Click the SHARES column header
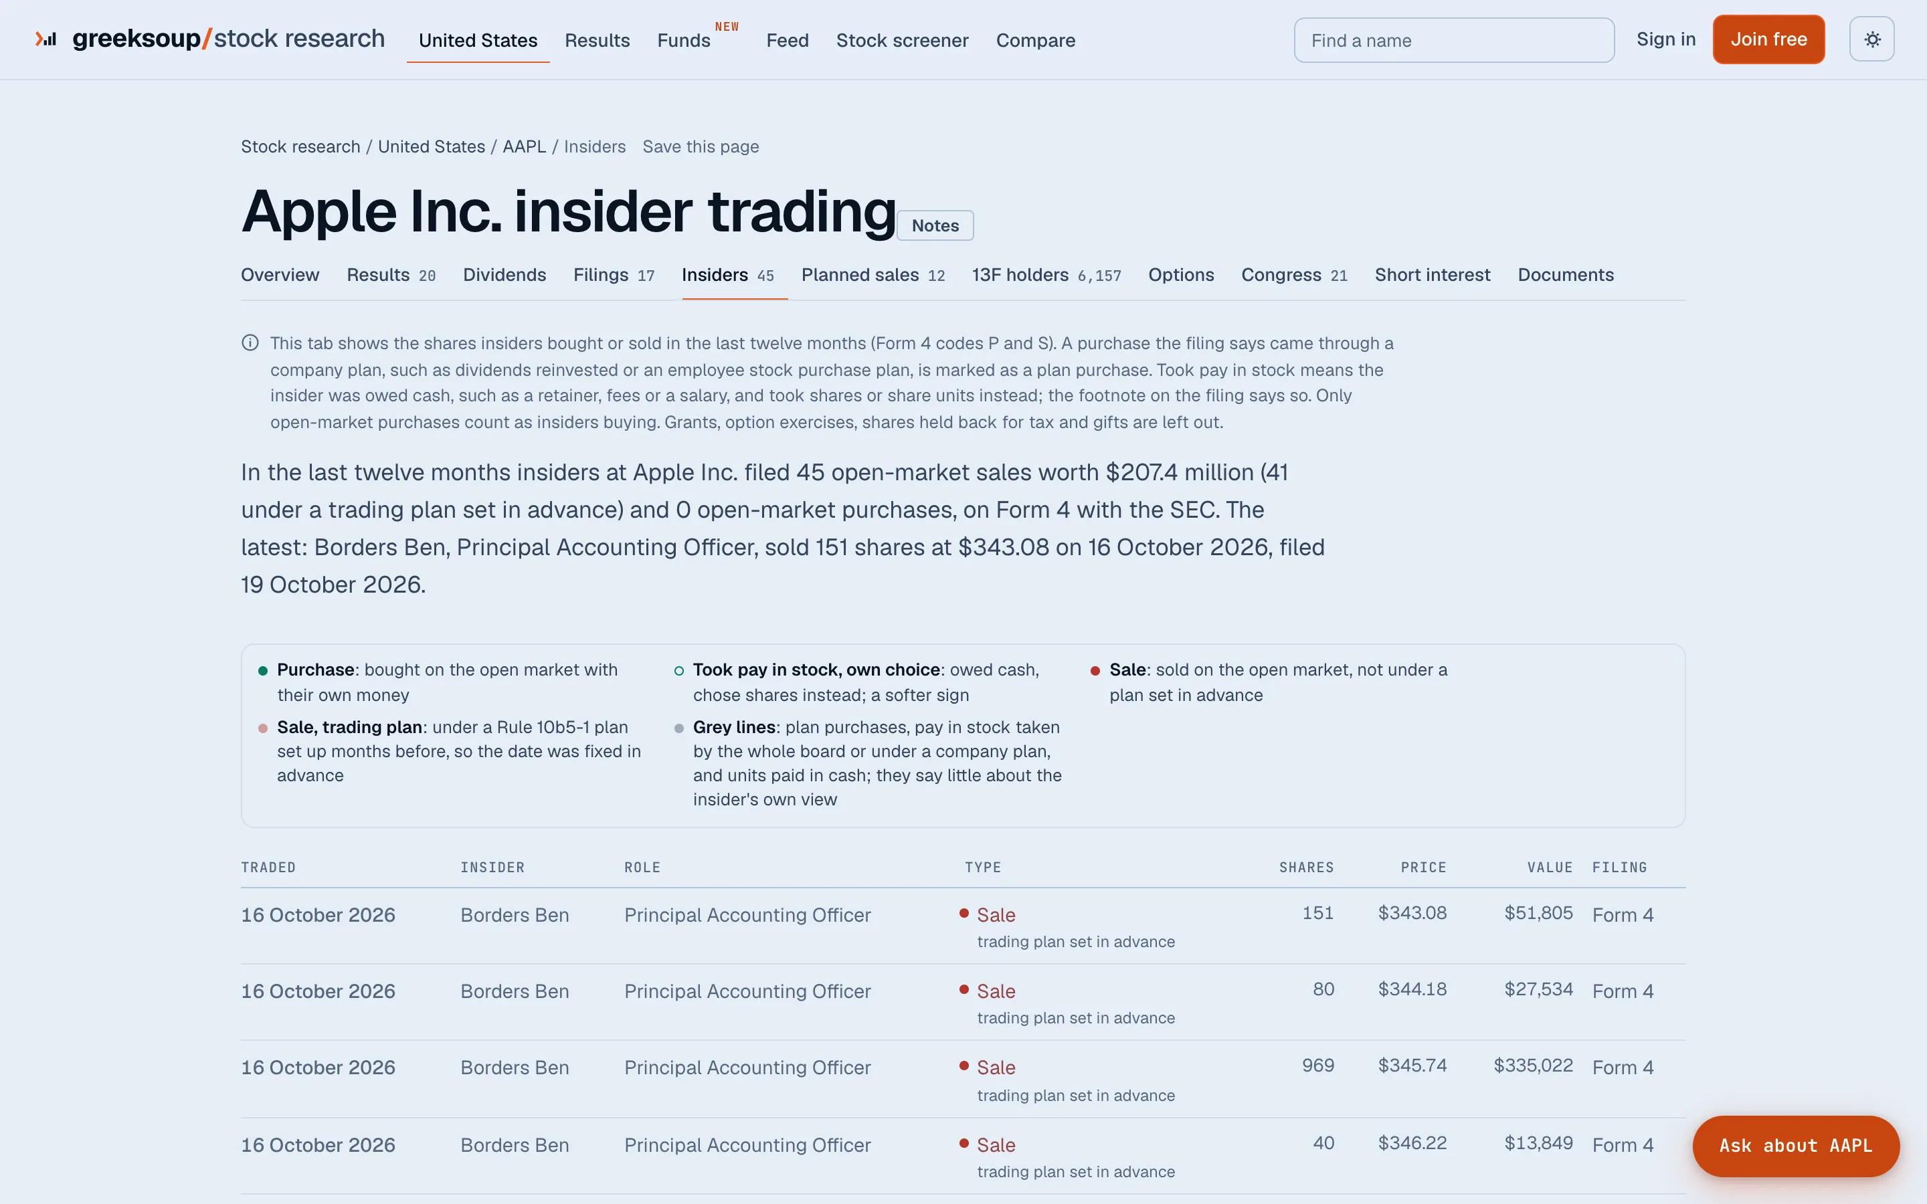Screen dimensions: 1927x1204 [x=1306, y=867]
